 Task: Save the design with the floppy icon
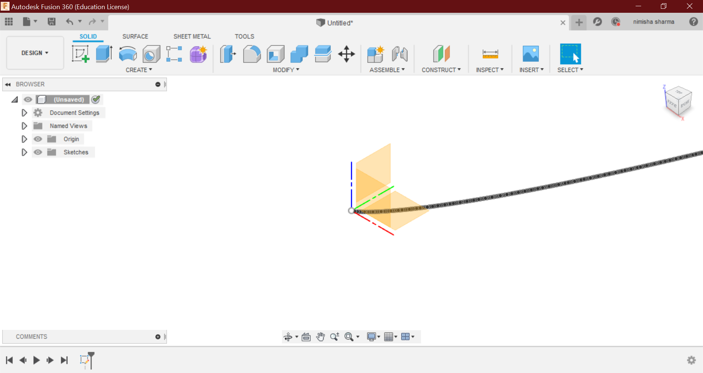[52, 22]
